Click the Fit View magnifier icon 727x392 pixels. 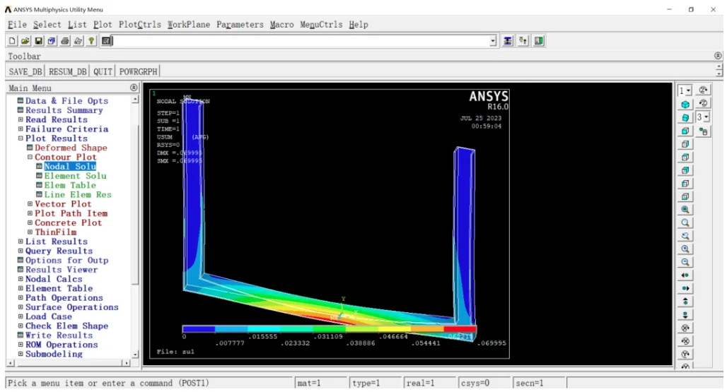(x=685, y=210)
